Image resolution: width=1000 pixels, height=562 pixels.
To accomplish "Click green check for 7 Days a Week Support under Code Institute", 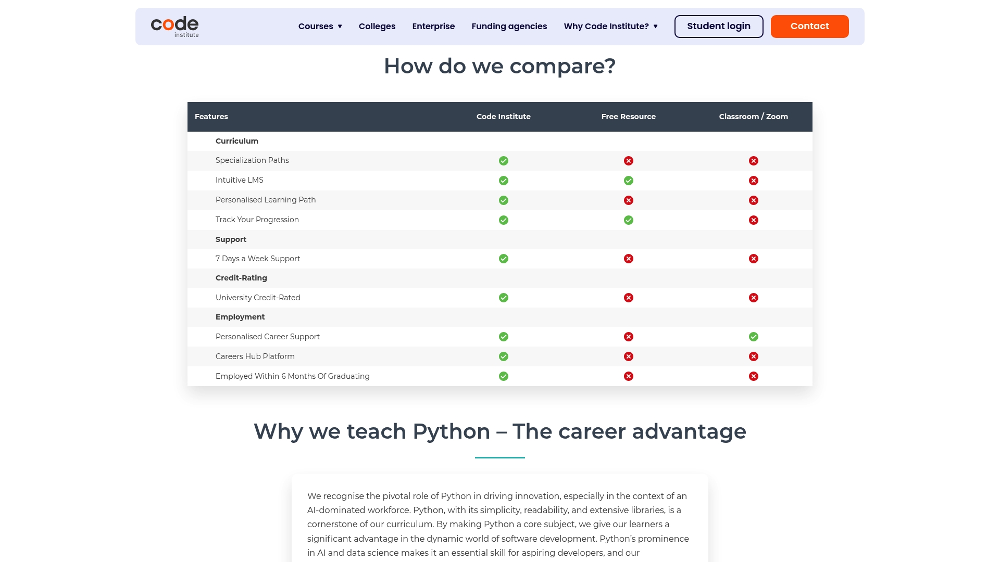I will point(504,259).
